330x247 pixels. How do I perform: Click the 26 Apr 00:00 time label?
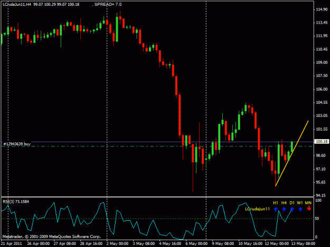39,244
